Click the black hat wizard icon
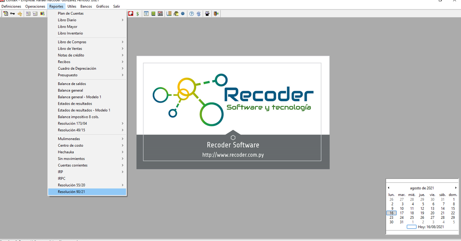 (207, 14)
